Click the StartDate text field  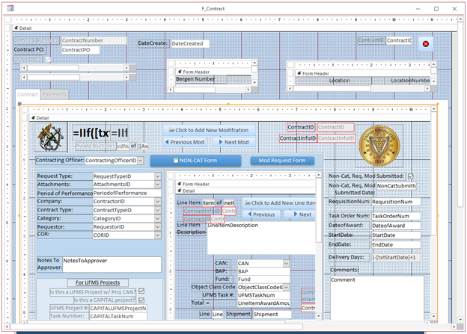coord(396,235)
